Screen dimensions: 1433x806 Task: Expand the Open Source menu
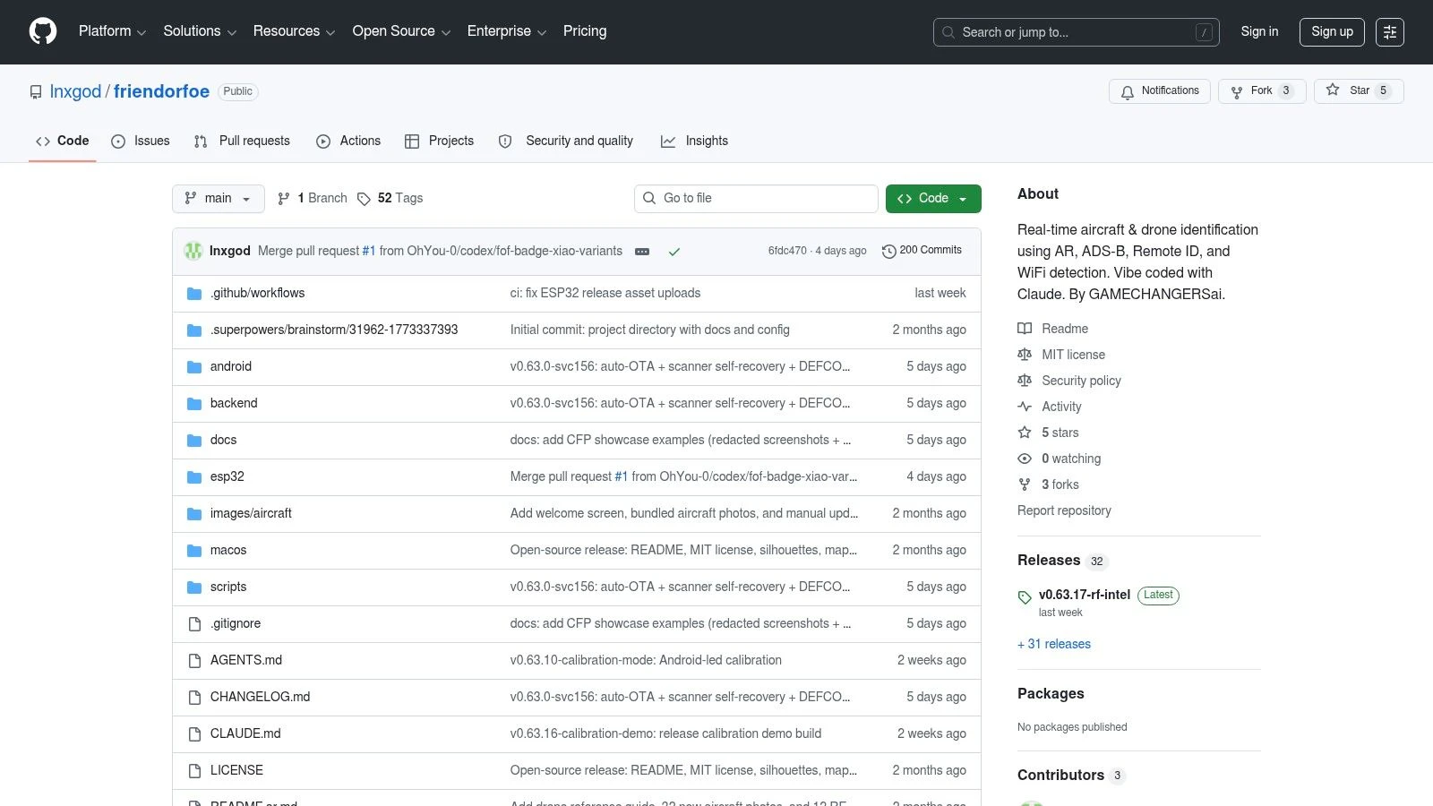point(401,31)
